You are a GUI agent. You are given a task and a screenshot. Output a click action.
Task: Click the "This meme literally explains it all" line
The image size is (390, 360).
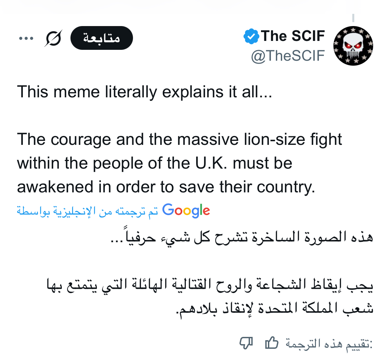[145, 92]
